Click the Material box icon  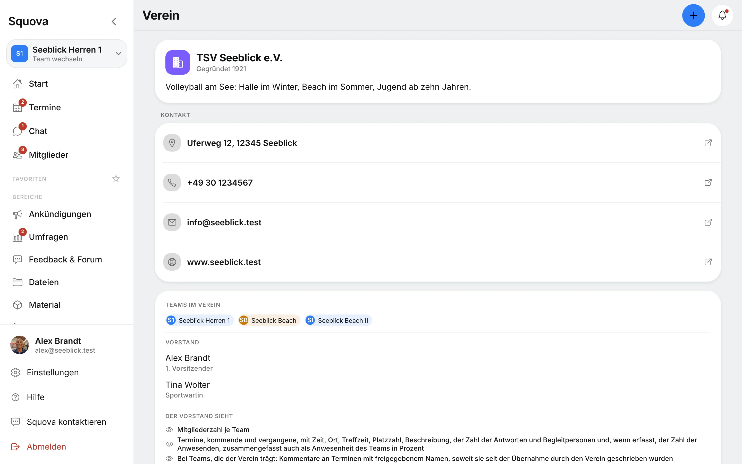click(18, 305)
